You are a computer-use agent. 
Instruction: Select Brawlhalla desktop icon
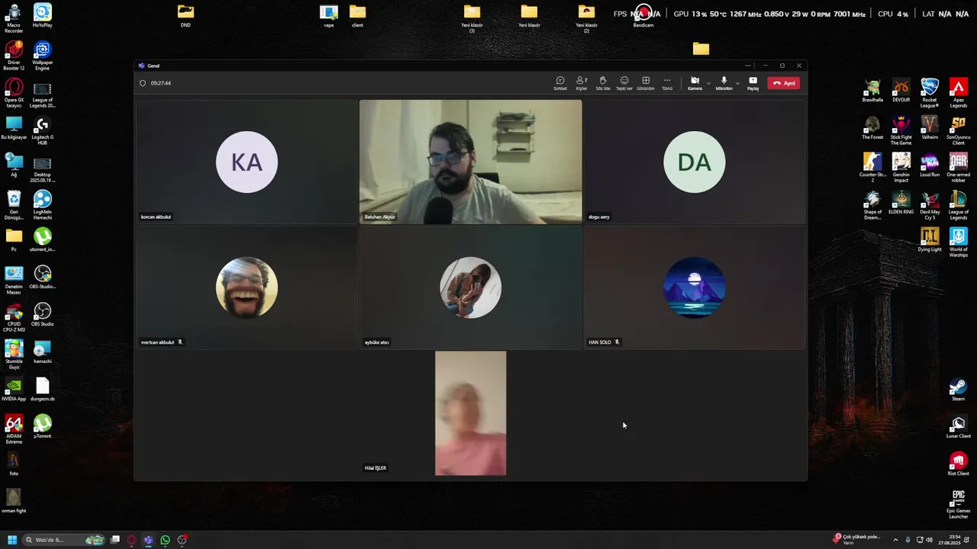(872, 90)
